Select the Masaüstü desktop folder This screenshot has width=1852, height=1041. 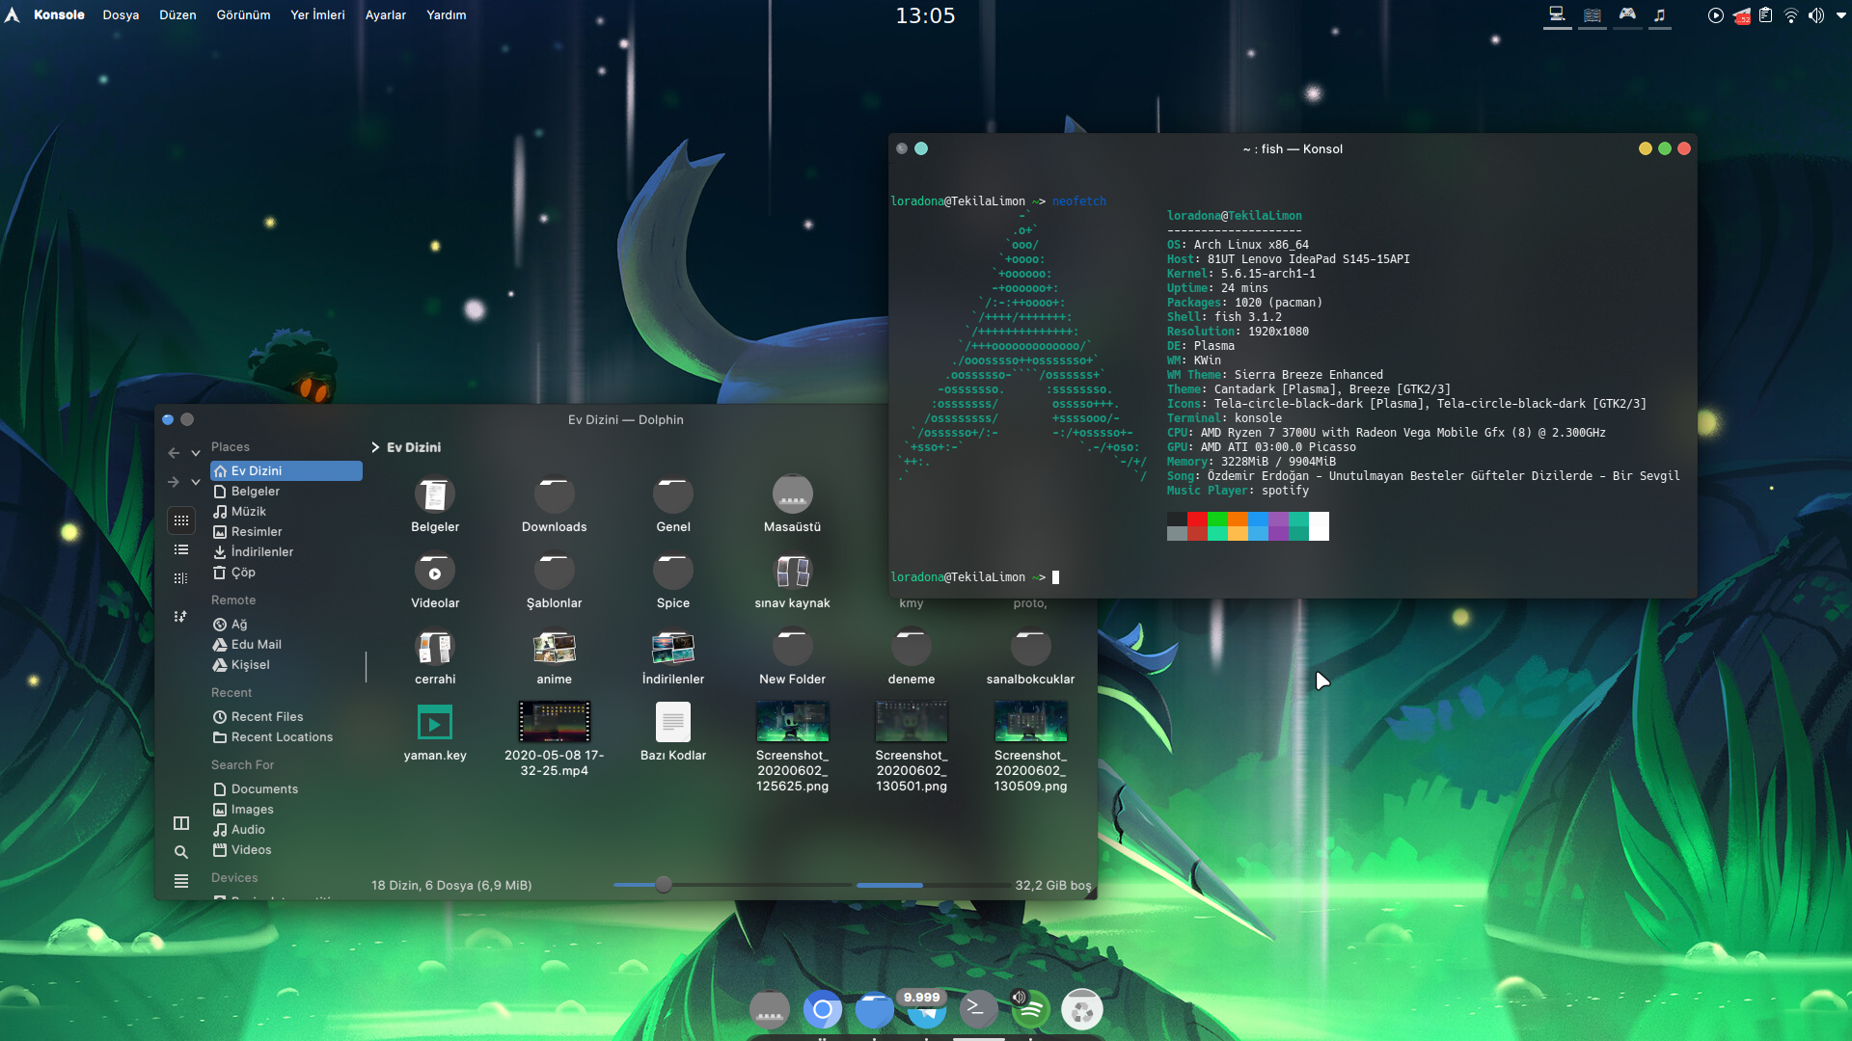792,494
